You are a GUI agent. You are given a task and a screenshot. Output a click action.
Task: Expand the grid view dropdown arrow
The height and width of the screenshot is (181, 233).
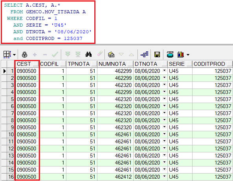click(15, 55)
